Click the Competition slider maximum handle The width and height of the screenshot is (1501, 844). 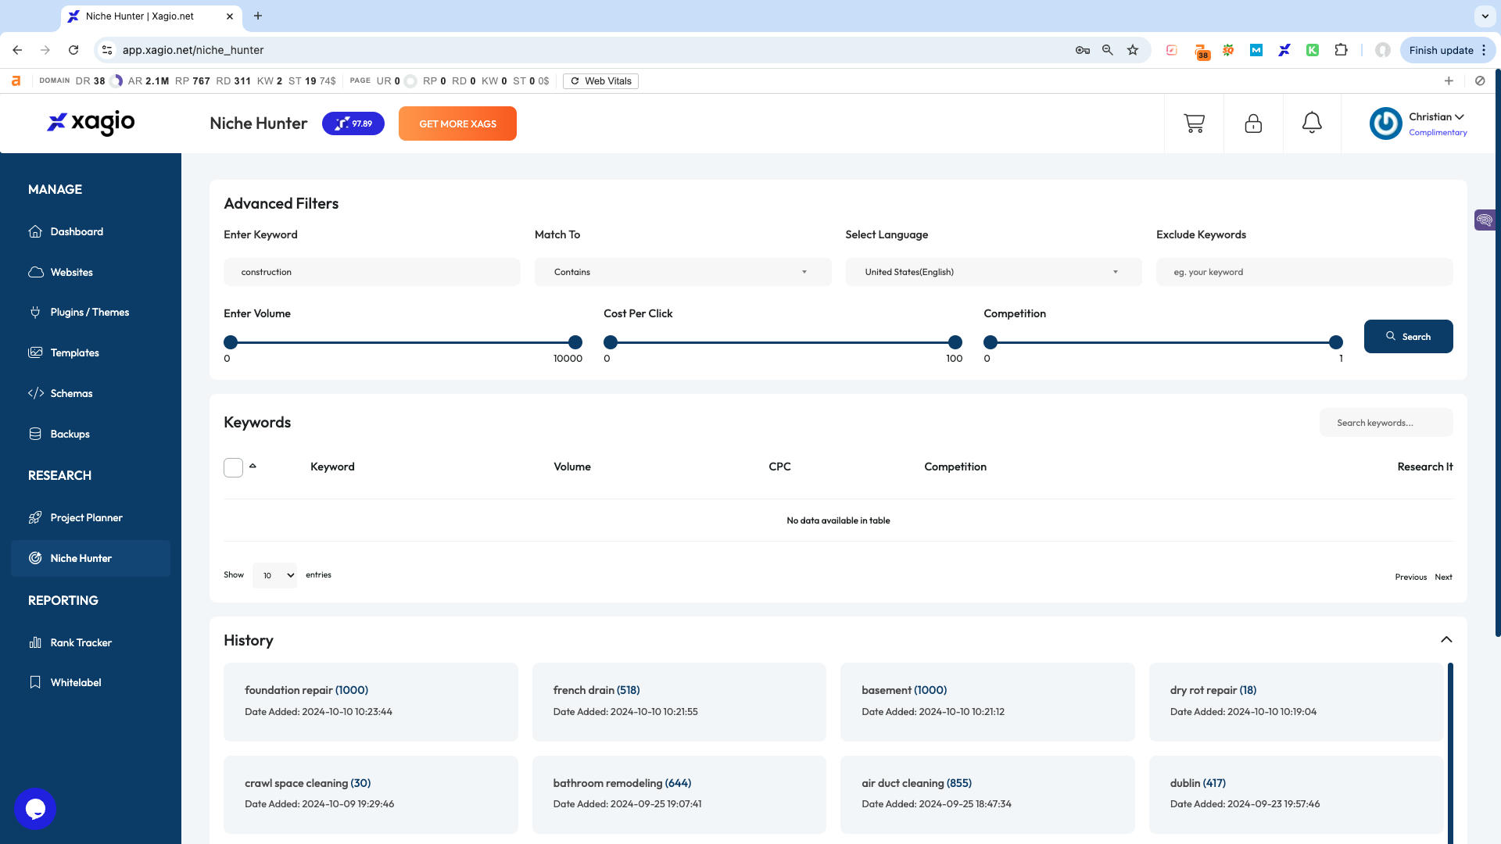pyautogui.click(x=1336, y=342)
